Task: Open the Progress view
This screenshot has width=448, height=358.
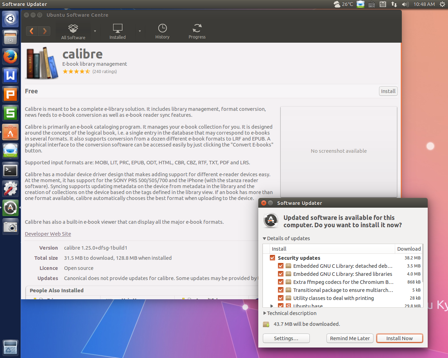Action: click(x=197, y=31)
